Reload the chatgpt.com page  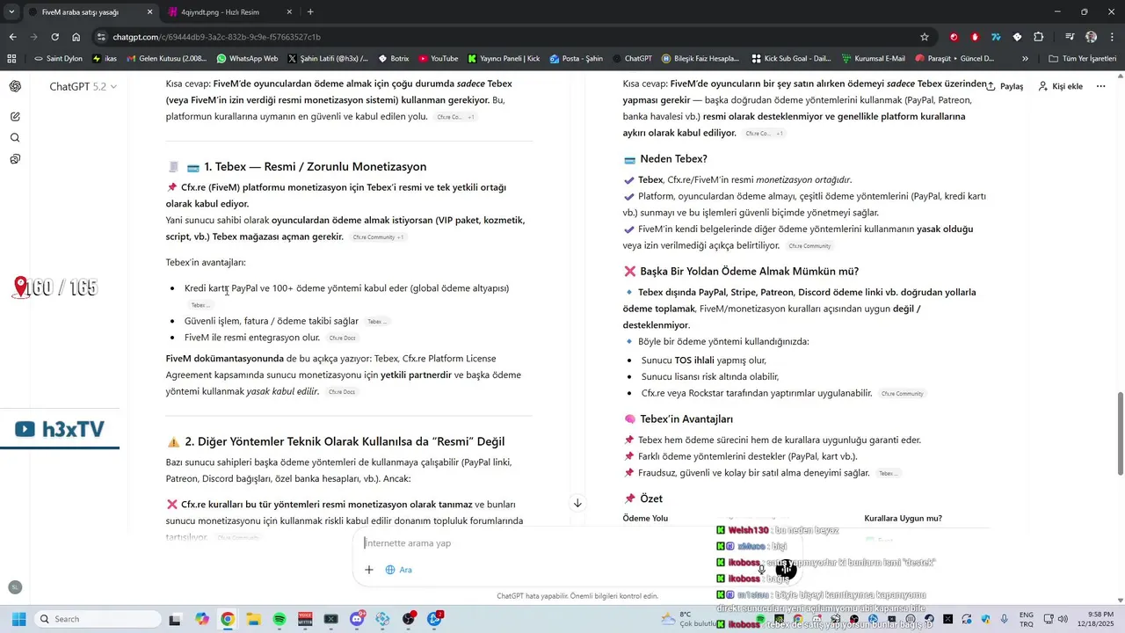(x=54, y=37)
